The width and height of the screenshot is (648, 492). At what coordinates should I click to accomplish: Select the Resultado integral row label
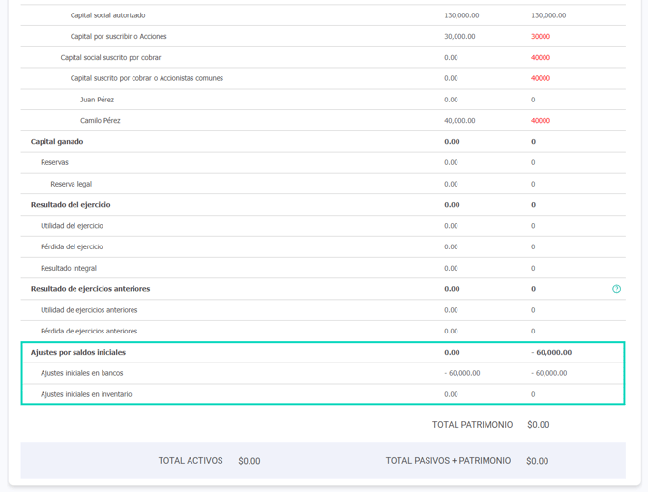tap(69, 268)
